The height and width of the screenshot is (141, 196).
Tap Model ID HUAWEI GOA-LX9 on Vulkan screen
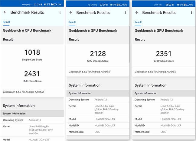[x=171, y=126]
